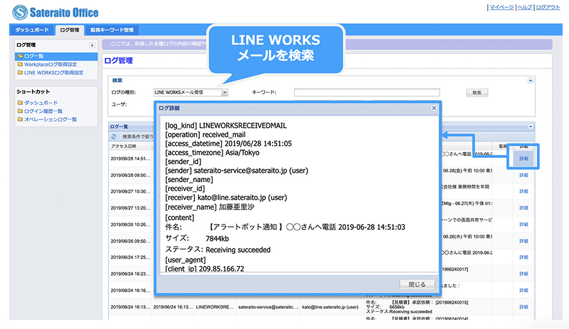Click the LINEWORKSRE... cell in the 16:13 row

click(x=215, y=307)
